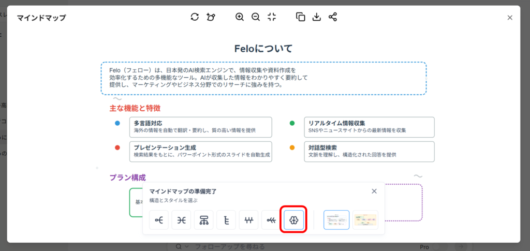This screenshot has width=530, height=251.
Task: Choose the two-sided mind map structure
Action: coord(181,220)
